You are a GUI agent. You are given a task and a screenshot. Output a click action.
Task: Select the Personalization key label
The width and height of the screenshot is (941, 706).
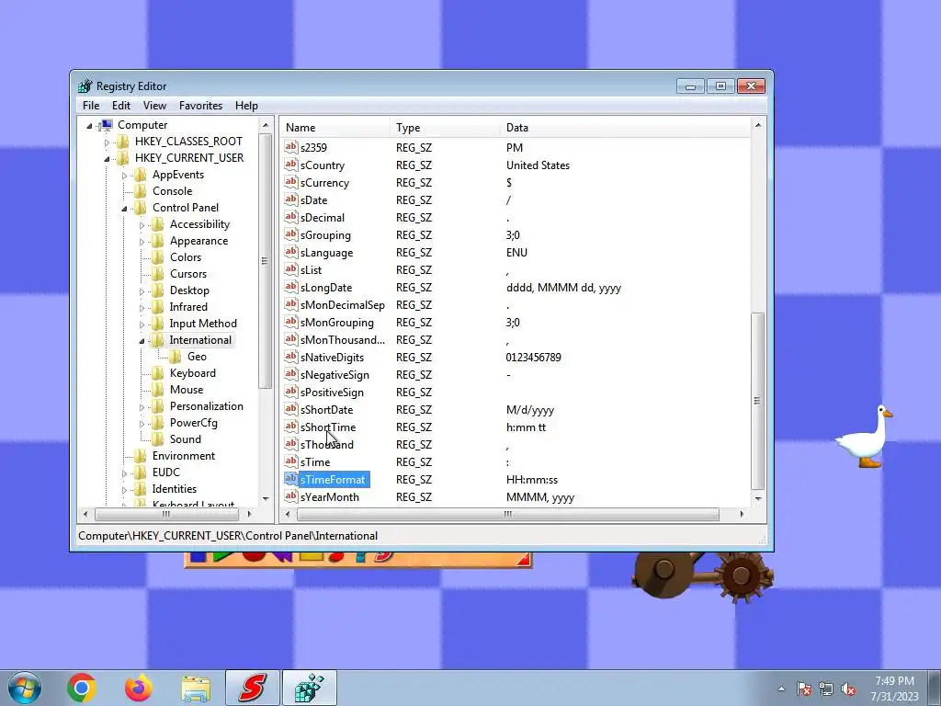(207, 406)
